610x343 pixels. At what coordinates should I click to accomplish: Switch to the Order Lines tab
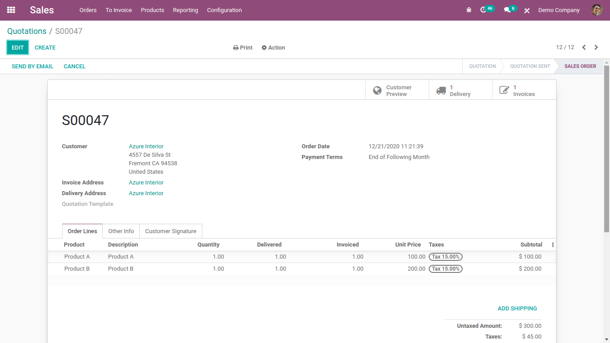tap(82, 231)
